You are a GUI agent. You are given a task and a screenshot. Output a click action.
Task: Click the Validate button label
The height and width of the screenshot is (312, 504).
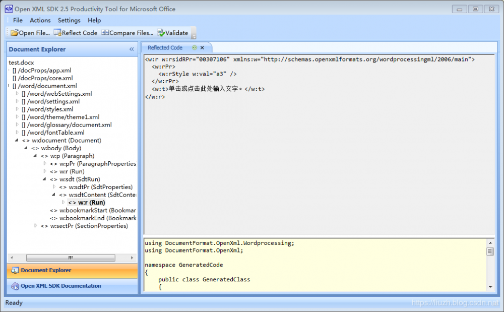[x=176, y=33]
